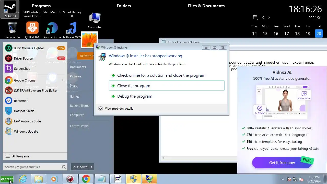Open the Screenshot tool in start menu
The image size is (327, 184).
click(x=35, y=68)
